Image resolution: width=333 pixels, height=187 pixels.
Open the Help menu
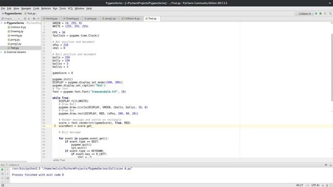pyautogui.click(x=89, y=8)
